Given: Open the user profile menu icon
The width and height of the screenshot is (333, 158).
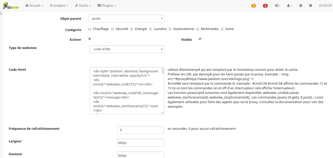Looking at the screenshot, I should 290,5.
